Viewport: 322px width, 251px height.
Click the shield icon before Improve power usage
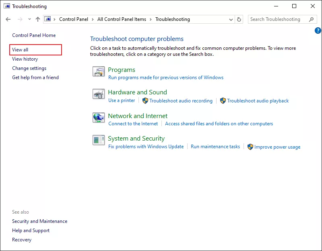[250, 147]
